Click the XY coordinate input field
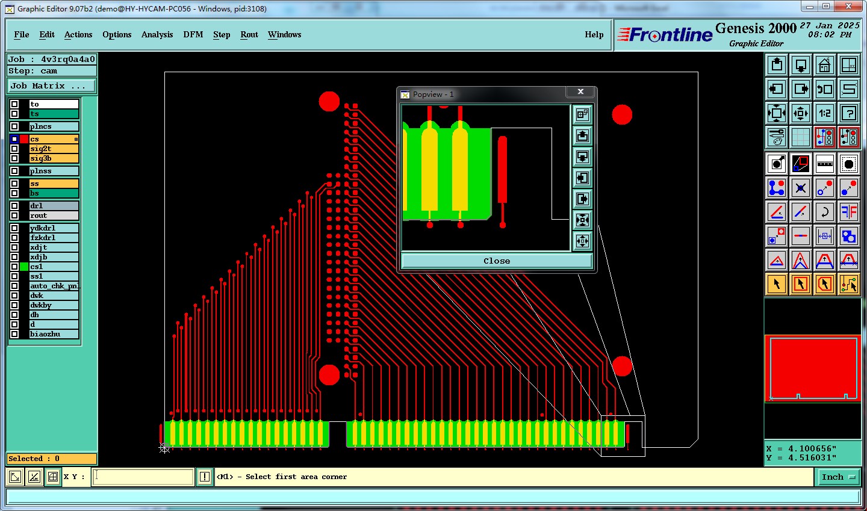Viewport: 867px width, 511px height. pyautogui.click(x=143, y=477)
